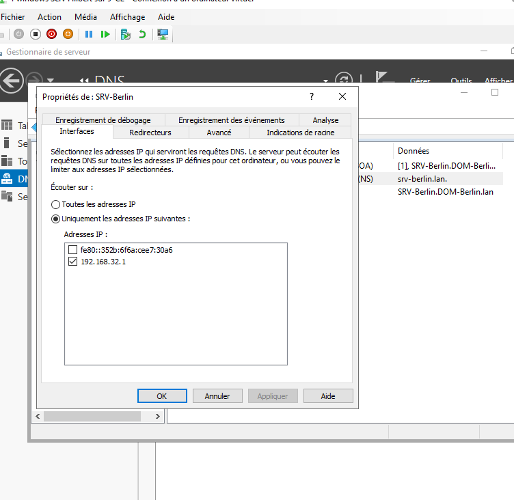
Task: Select the DNS icon in Server Manager sidebar
Action: [8, 179]
